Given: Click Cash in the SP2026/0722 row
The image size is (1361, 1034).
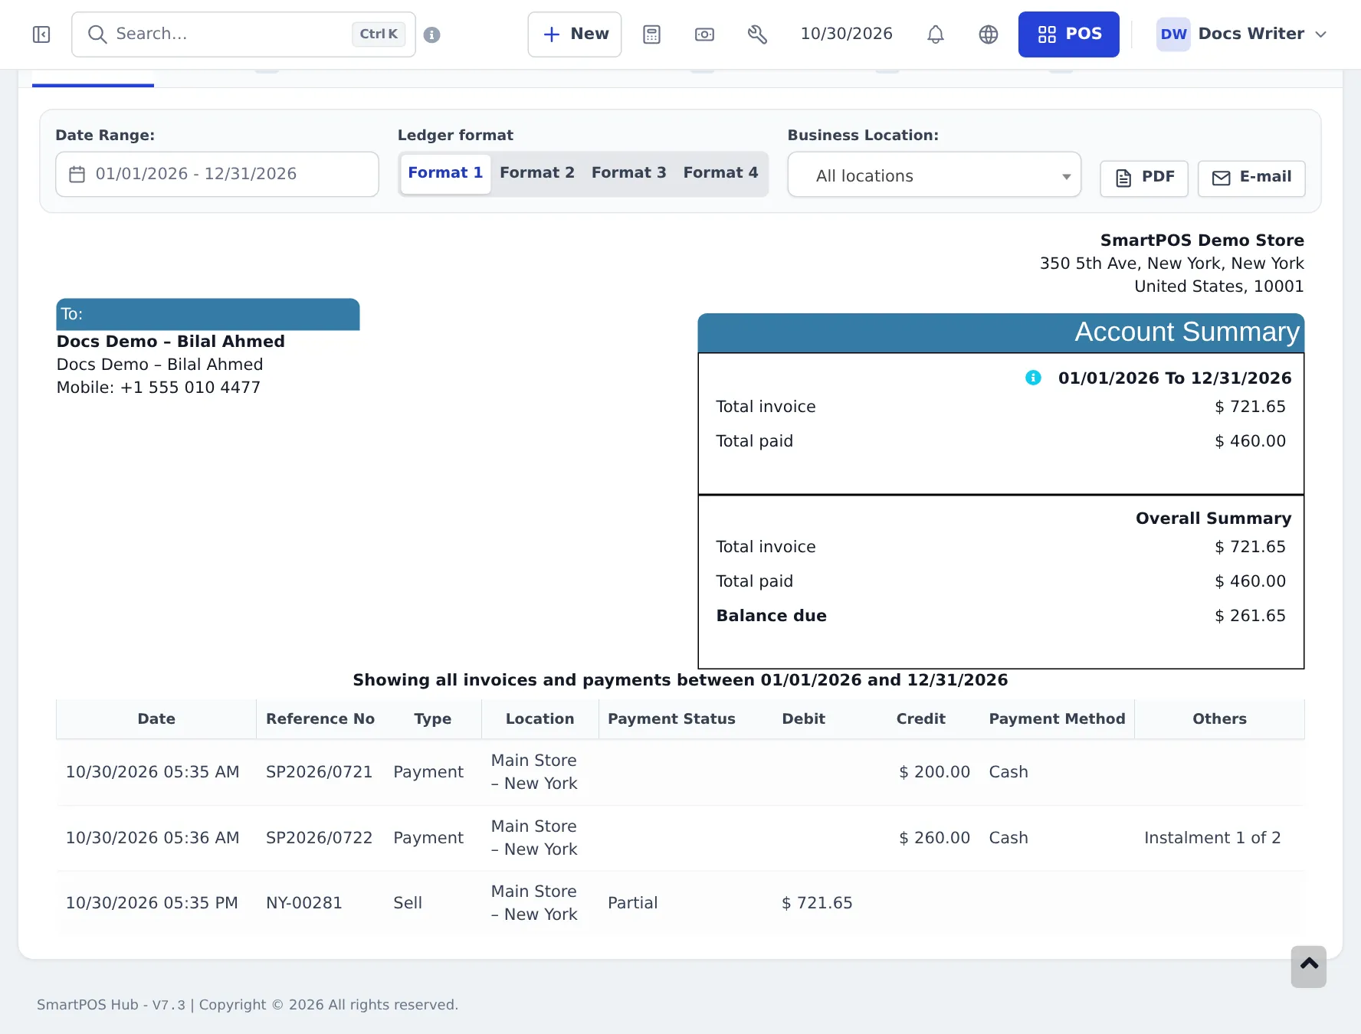Looking at the screenshot, I should click(1008, 838).
